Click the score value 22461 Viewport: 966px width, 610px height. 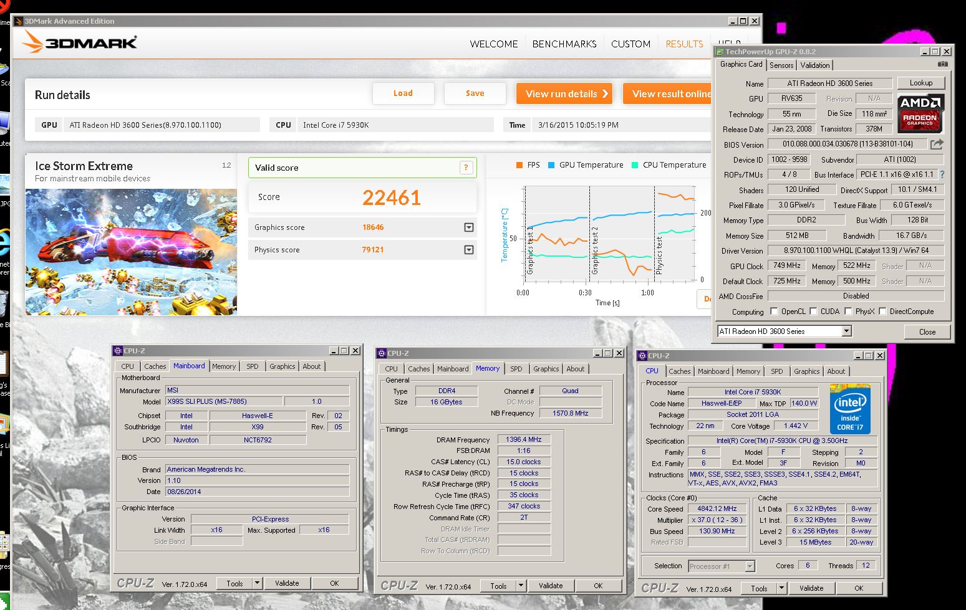coord(392,198)
